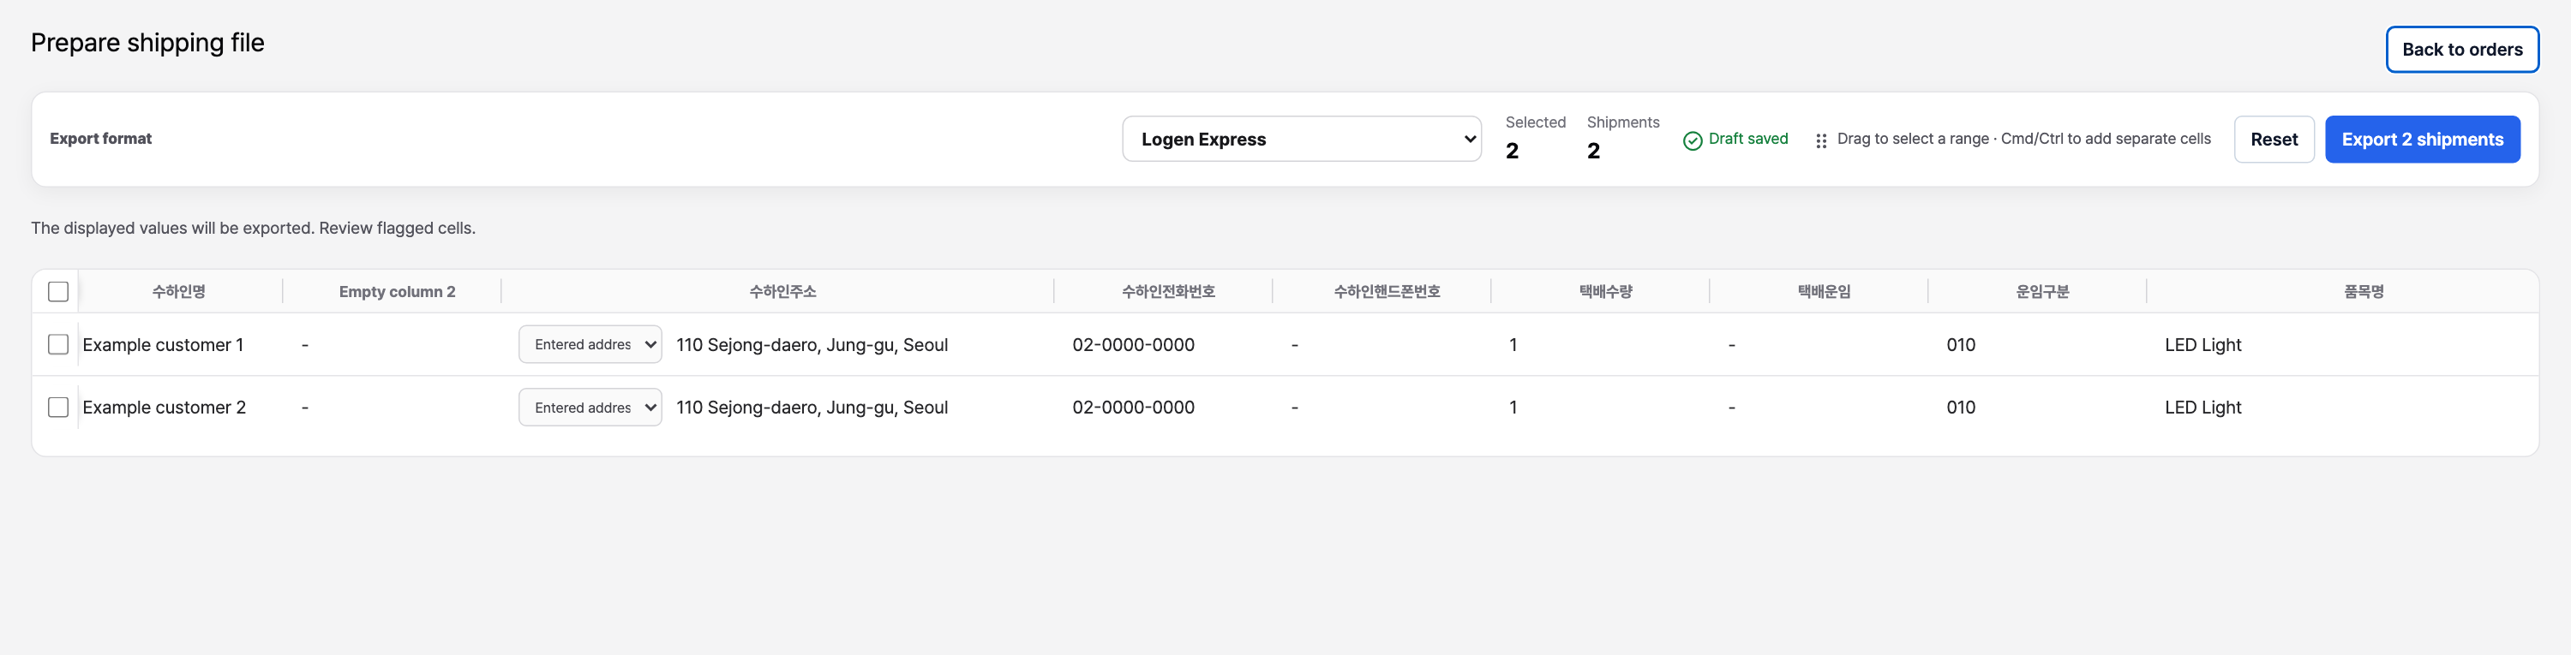2571x655 pixels.
Task: Open the Logen Express export format dropdown
Action: (1302, 139)
